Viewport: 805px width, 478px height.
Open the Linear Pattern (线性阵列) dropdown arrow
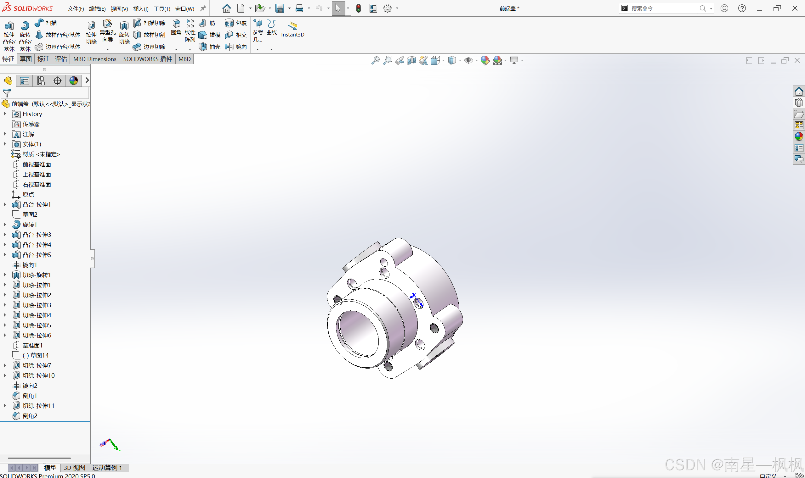coord(190,49)
